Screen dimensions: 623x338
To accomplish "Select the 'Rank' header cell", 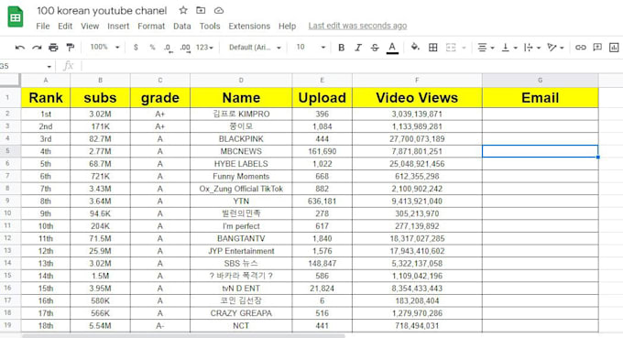I will pos(46,98).
